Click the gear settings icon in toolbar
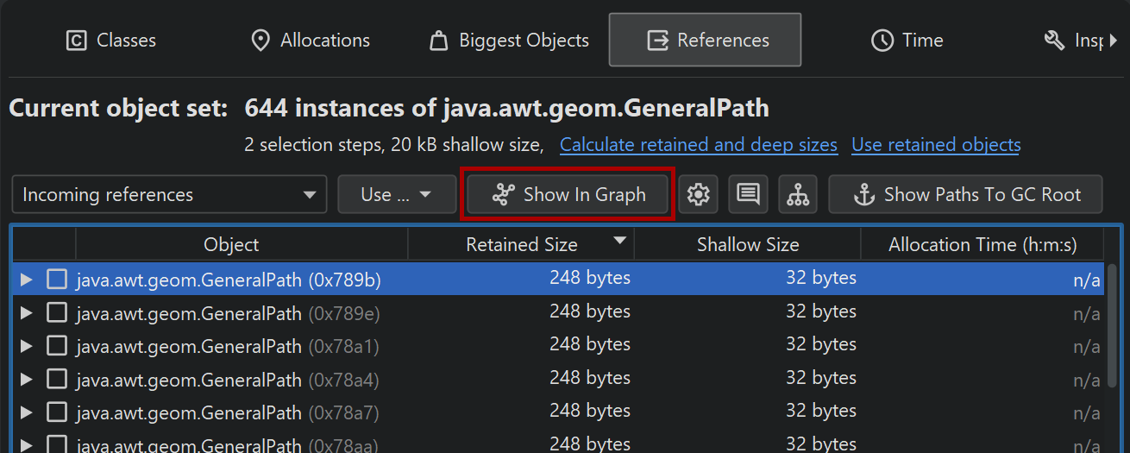Image resolution: width=1130 pixels, height=453 pixels. click(x=698, y=195)
